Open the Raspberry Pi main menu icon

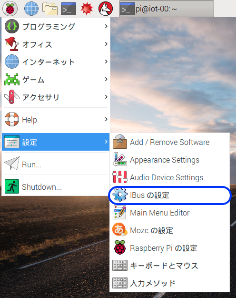[x=10, y=9]
